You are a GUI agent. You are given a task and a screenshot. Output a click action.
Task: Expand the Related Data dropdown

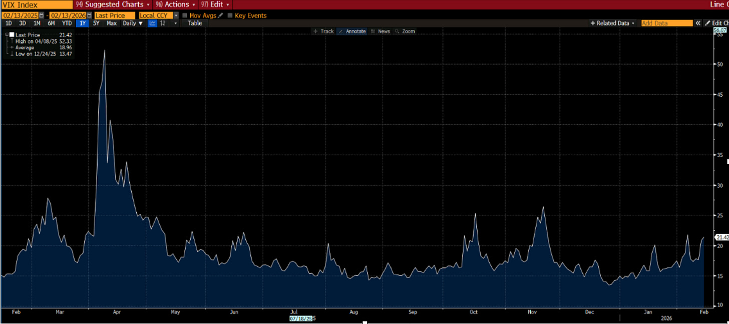coord(612,23)
